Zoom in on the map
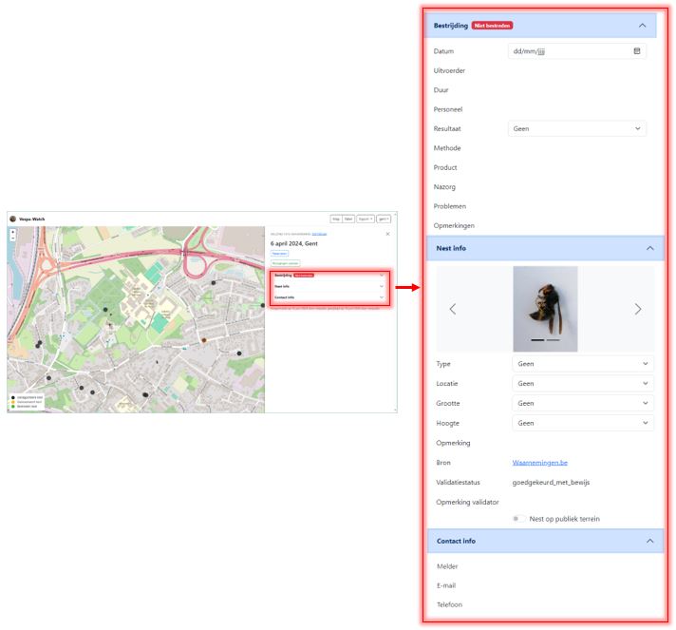Image resolution: width=676 pixels, height=630 pixels. [12, 230]
